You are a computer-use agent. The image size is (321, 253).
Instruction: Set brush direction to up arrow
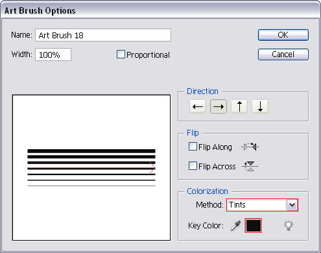click(x=239, y=106)
